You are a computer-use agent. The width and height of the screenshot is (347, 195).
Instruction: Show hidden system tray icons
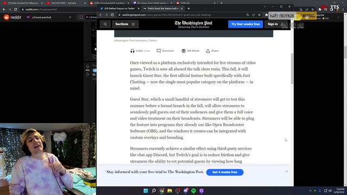(310, 191)
